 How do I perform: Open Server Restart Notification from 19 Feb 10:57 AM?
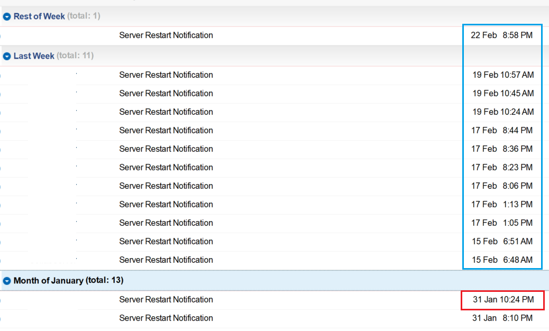166,75
